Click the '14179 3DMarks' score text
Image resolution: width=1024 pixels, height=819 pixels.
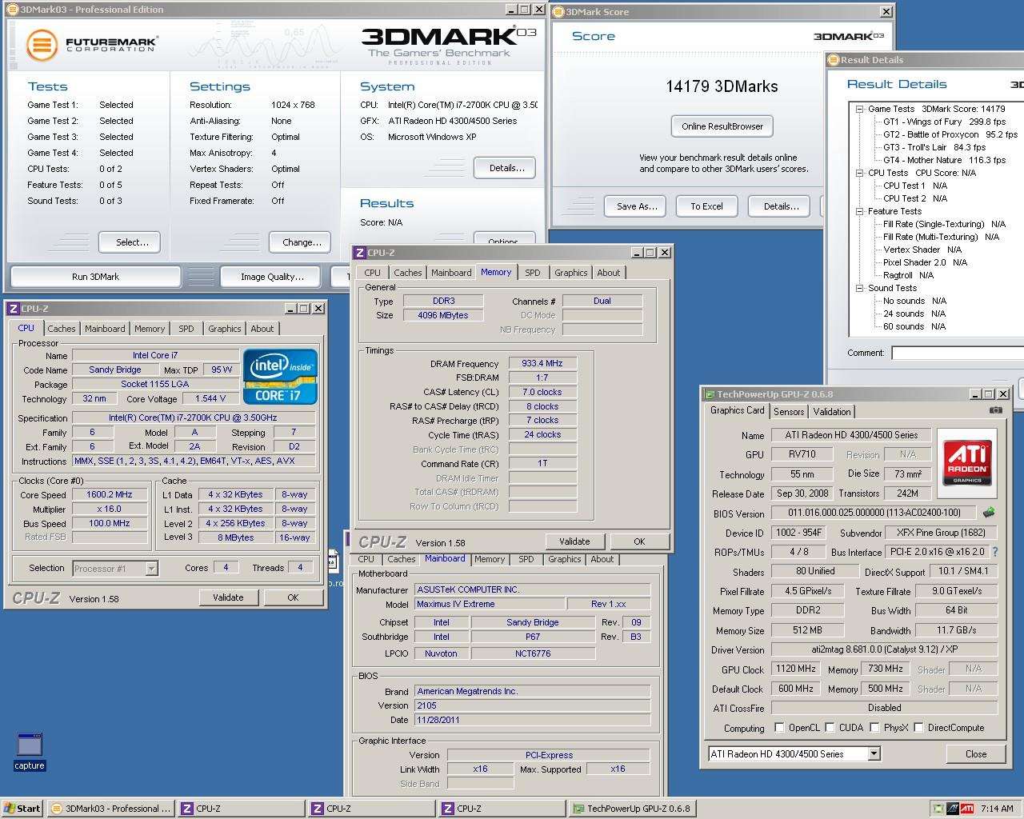(722, 86)
